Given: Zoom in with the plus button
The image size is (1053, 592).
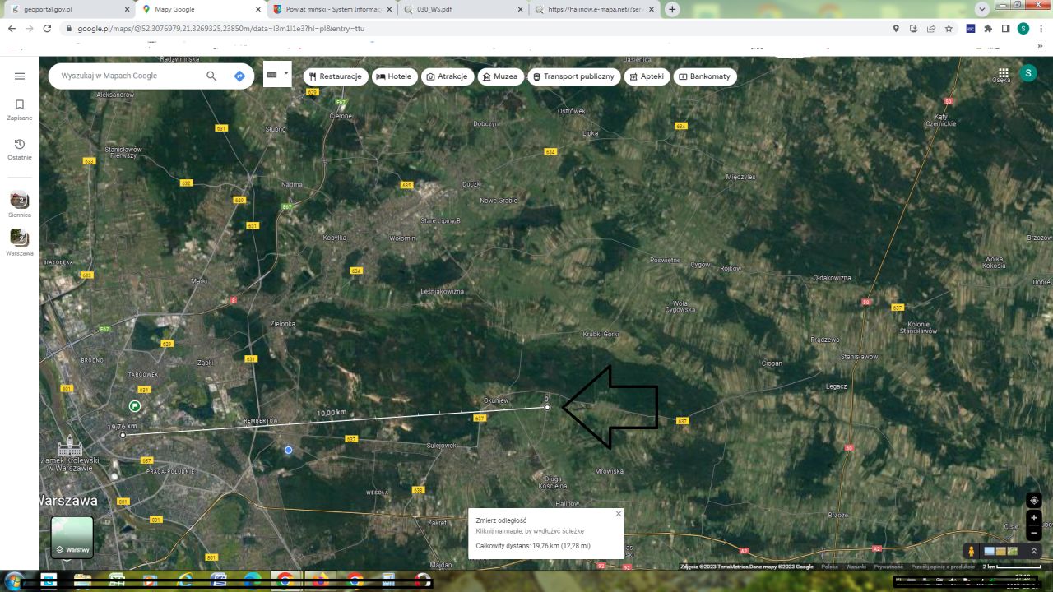Looking at the screenshot, I should (1034, 519).
